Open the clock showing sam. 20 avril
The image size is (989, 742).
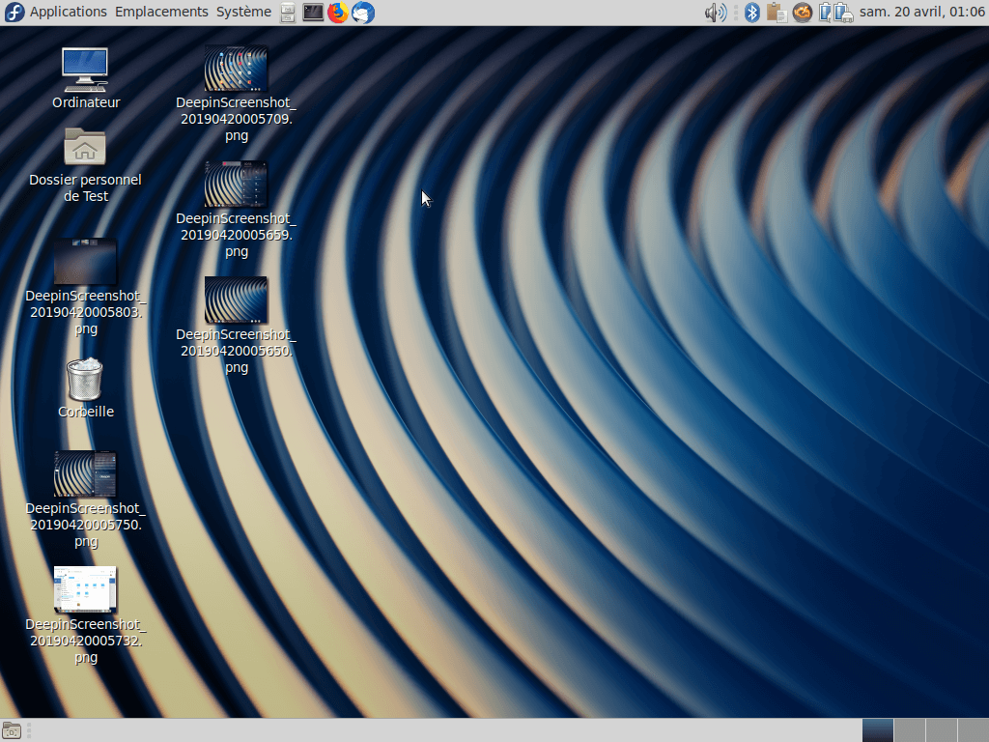tap(922, 12)
